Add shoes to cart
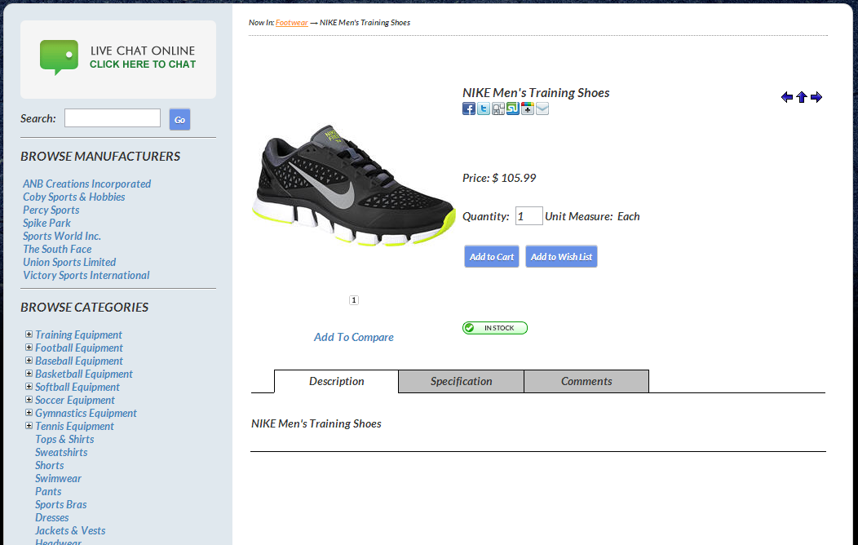Image resolution: width=858 pixels, height=545 pixels. coord(491,257)
